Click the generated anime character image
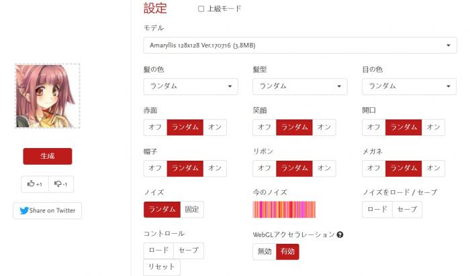The image size is (470, 276). (48, 96)
